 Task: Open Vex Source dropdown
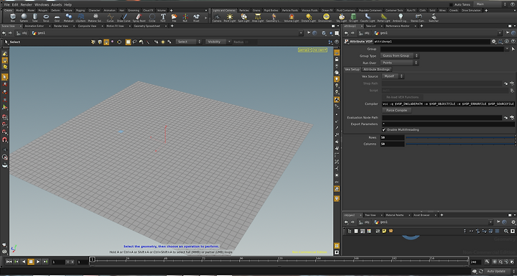[392, 76]
